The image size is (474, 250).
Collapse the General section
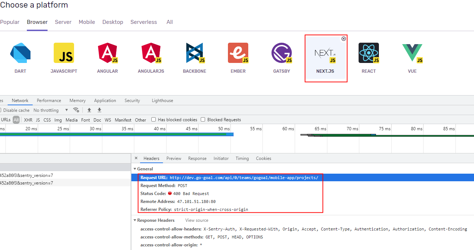coord(135,169)
